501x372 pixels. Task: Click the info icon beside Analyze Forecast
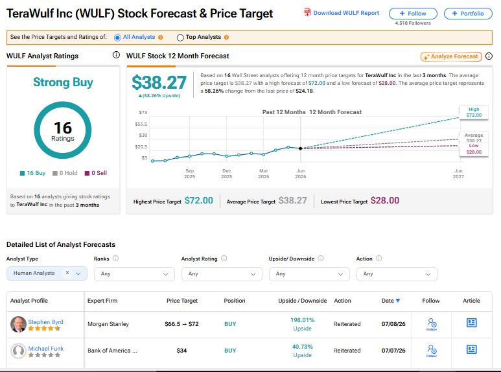tap(489, 56)
